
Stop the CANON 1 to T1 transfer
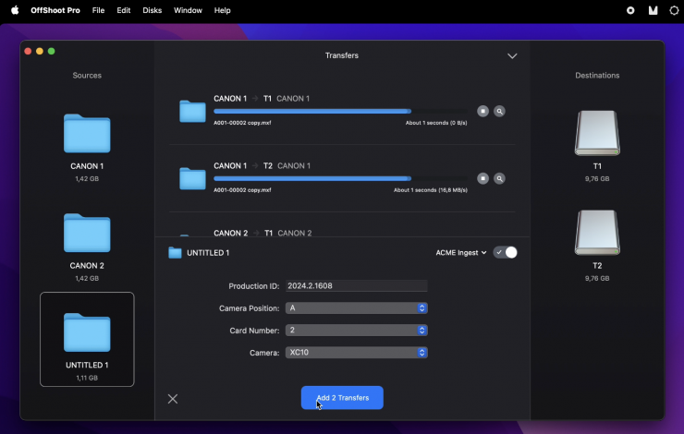click(482, 111)
